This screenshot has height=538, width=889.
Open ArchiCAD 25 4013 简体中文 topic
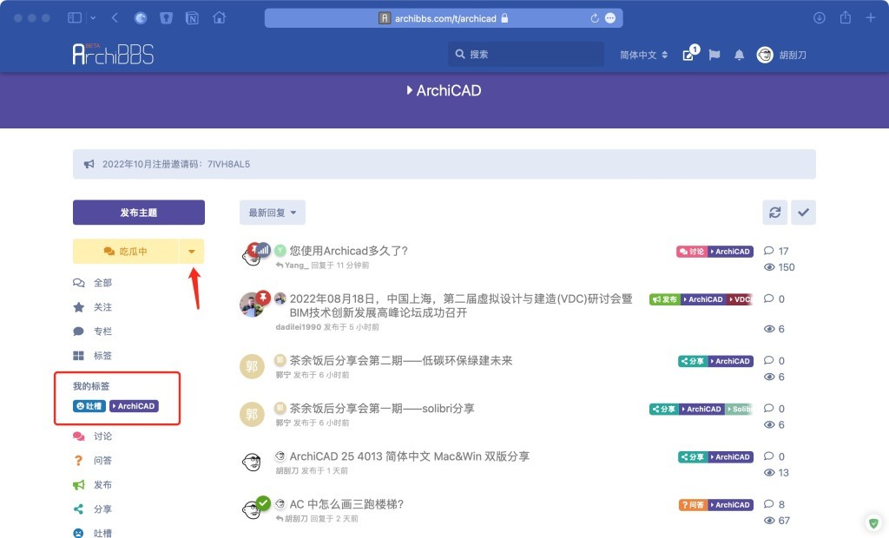[410, 456]
